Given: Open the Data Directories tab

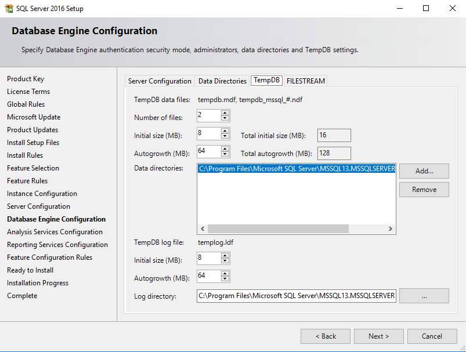Looking at the screenshot, I should [x=222, y=81].
